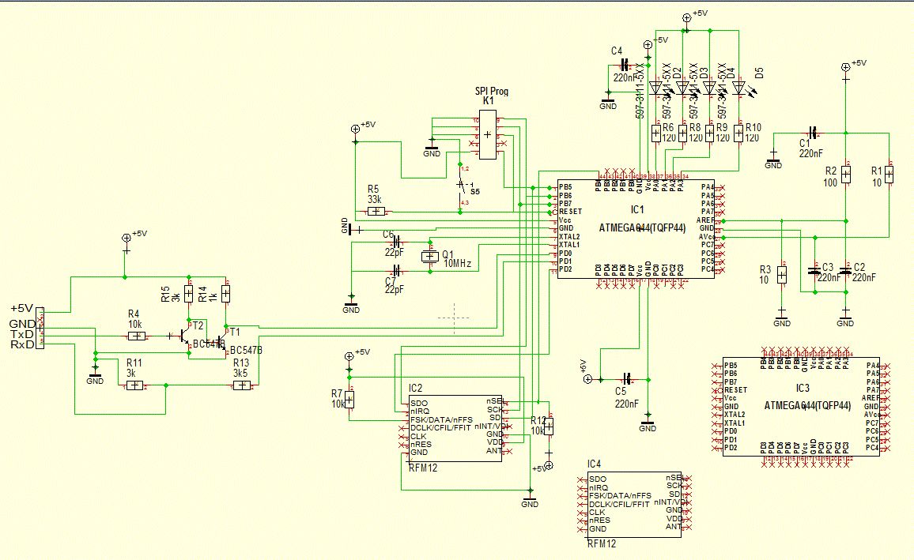This screenshot has width=914, height=560.
Task: Click the 'TxD' label on serial header
Action: point(22,334)
